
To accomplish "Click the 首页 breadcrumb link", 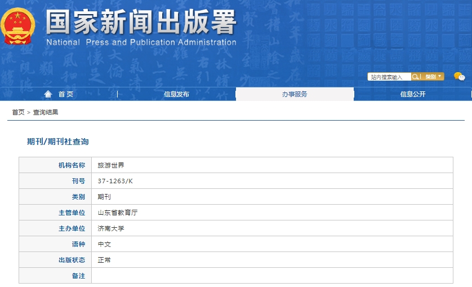I will [x=19, y=112].
